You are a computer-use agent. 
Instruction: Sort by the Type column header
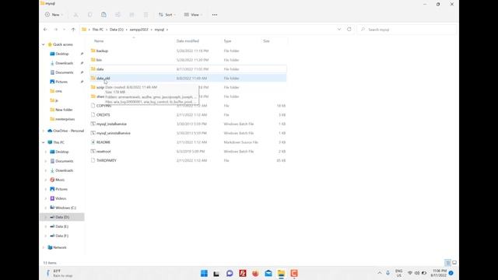227,41
